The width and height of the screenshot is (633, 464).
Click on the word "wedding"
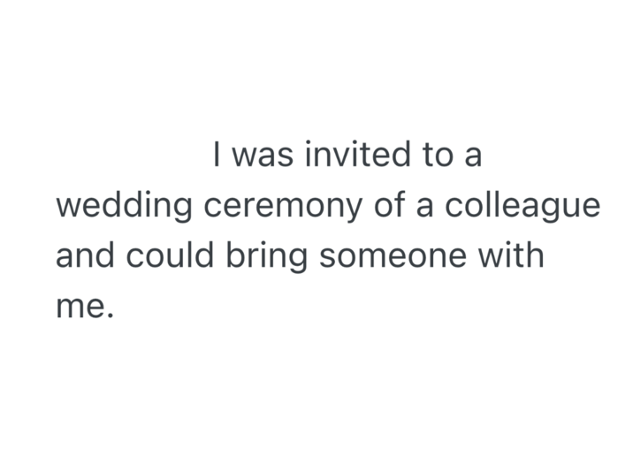click(125, 208)
